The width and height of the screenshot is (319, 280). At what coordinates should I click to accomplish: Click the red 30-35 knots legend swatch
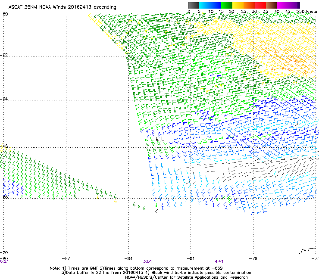pos(260,5)
